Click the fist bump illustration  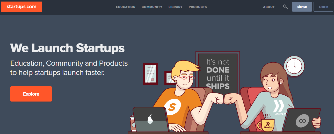pos(223,99)
